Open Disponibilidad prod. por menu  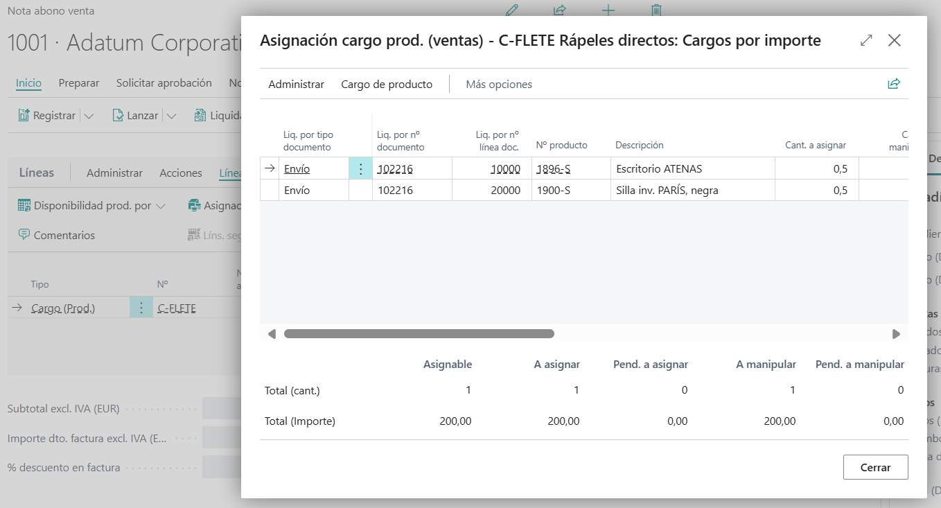coord(91,206)
